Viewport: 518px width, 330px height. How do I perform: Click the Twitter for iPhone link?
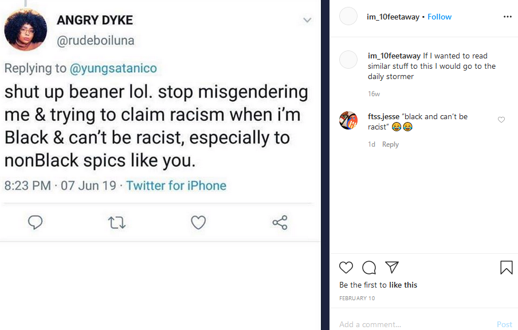pos(176,186)
